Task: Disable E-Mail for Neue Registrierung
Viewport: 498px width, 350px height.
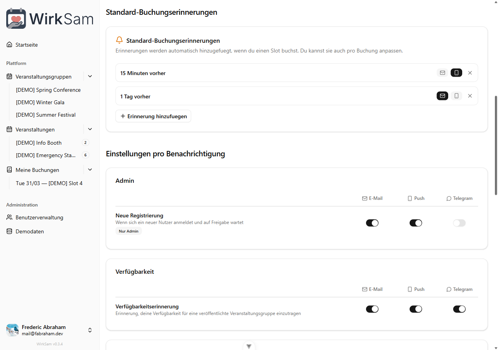Action: tap(372, 223)
